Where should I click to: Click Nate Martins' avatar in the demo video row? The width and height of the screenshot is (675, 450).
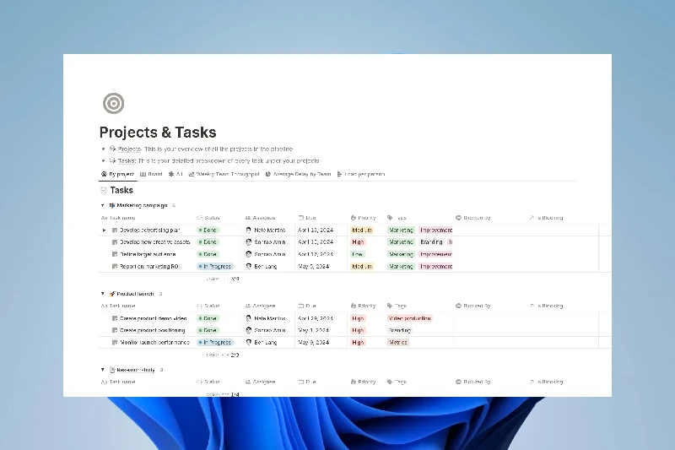point(249,318)
